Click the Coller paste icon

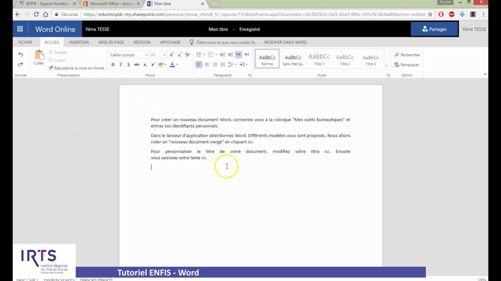click(x=39, y=55)
